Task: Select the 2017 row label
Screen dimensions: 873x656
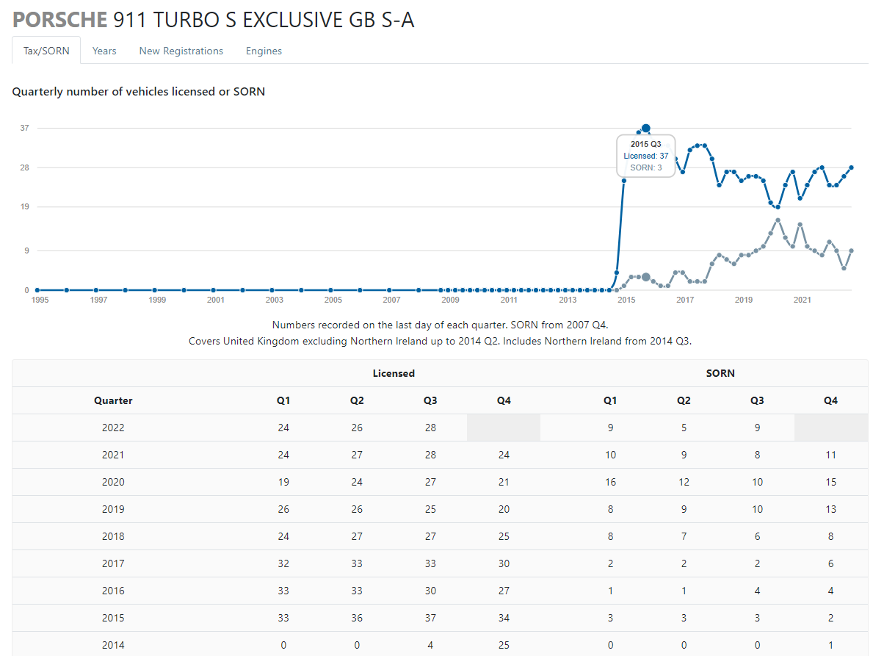Action: click(113, 563)
